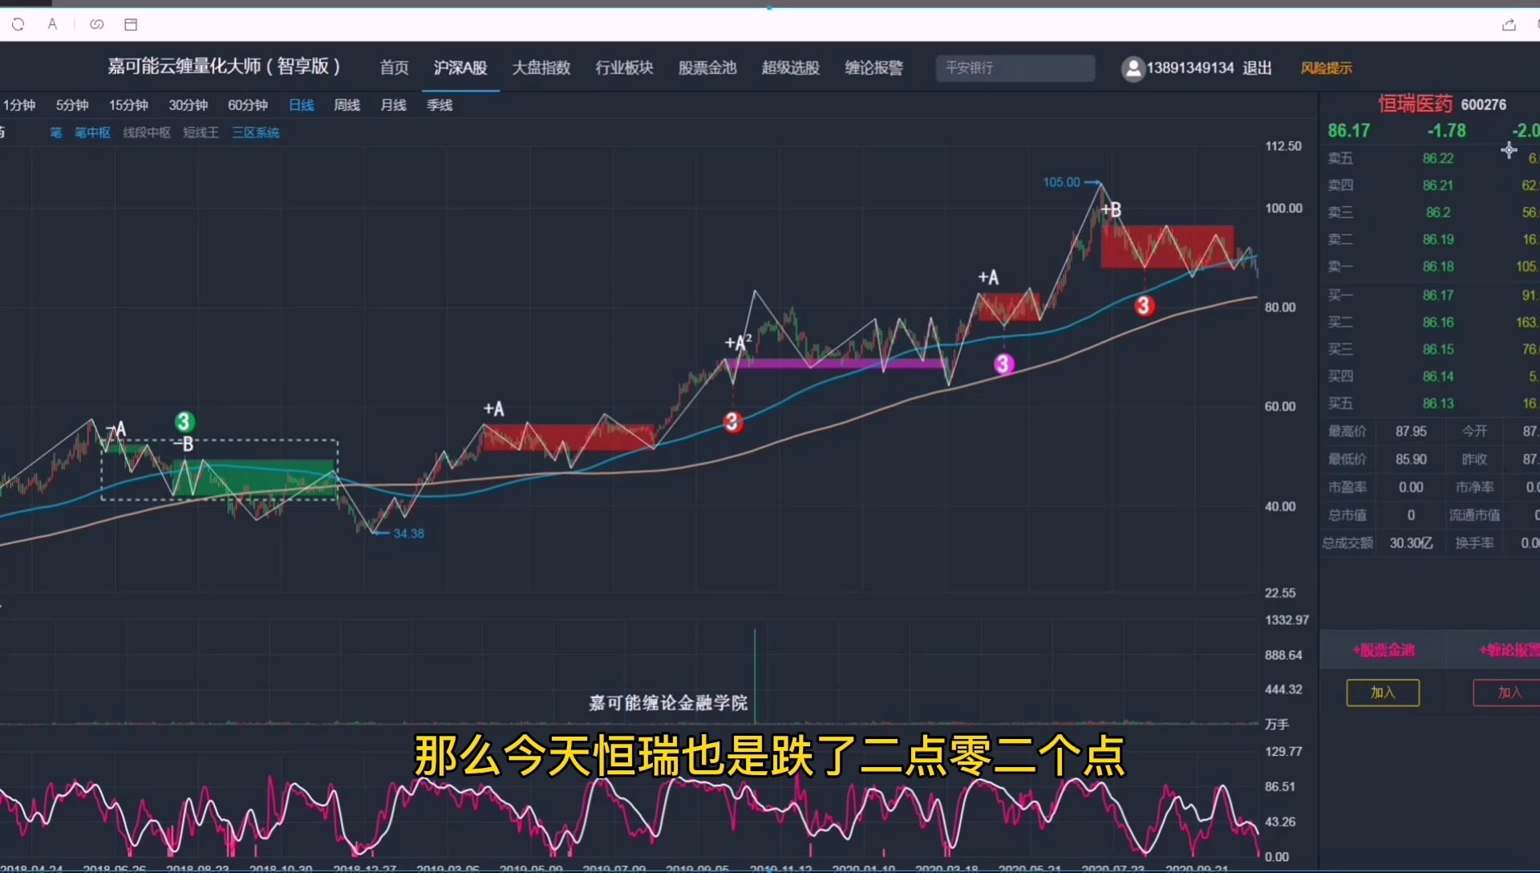Viewport: 1540px width, 873px height.
Task: Click the +股票金池 label
Action: [1384, 650]
